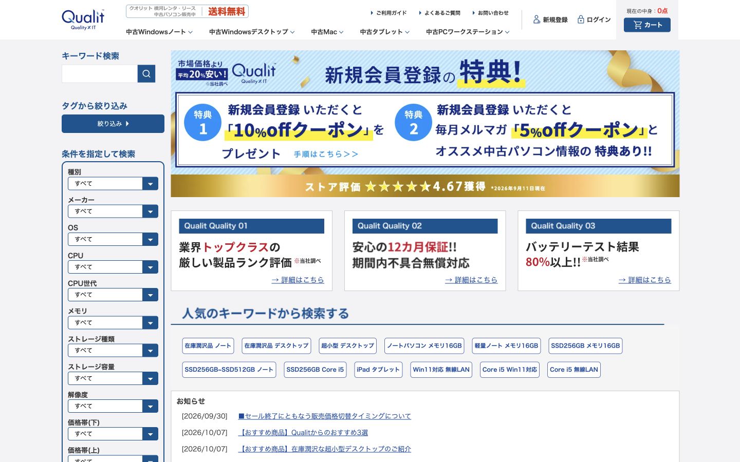Open the CPU世代 dropdown
This screenshot has width=740, height=462.
click(113, 295)
